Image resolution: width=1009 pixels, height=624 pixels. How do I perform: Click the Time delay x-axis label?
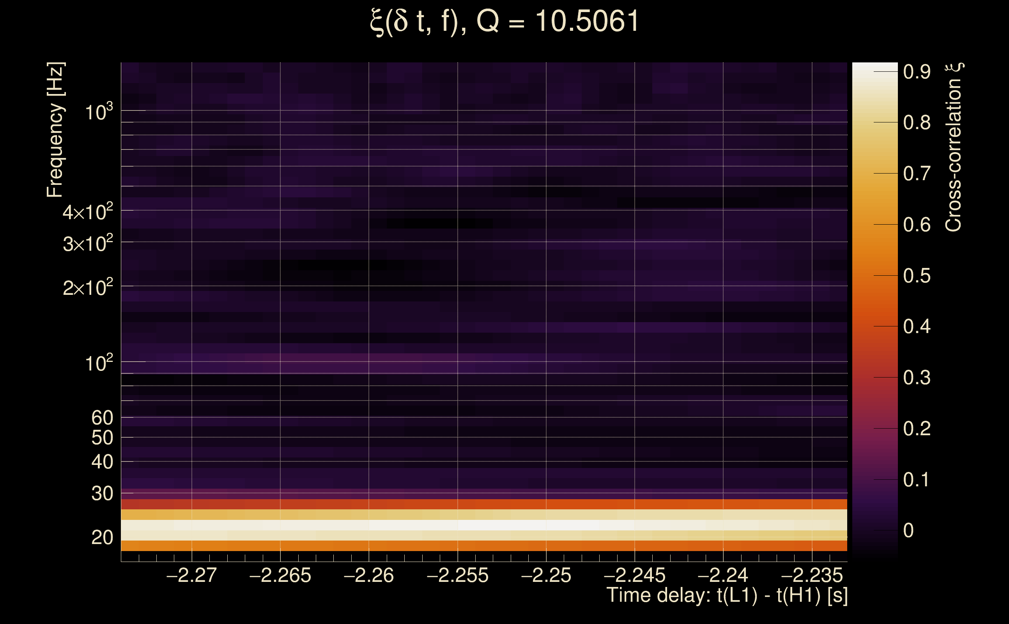[727, 596]
